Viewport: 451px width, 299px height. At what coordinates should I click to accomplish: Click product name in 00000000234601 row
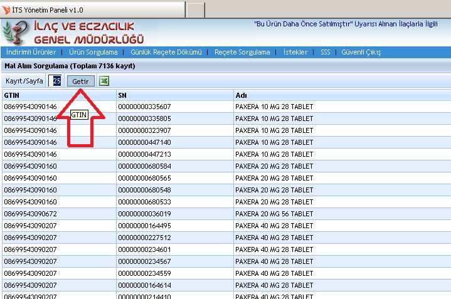274,249
